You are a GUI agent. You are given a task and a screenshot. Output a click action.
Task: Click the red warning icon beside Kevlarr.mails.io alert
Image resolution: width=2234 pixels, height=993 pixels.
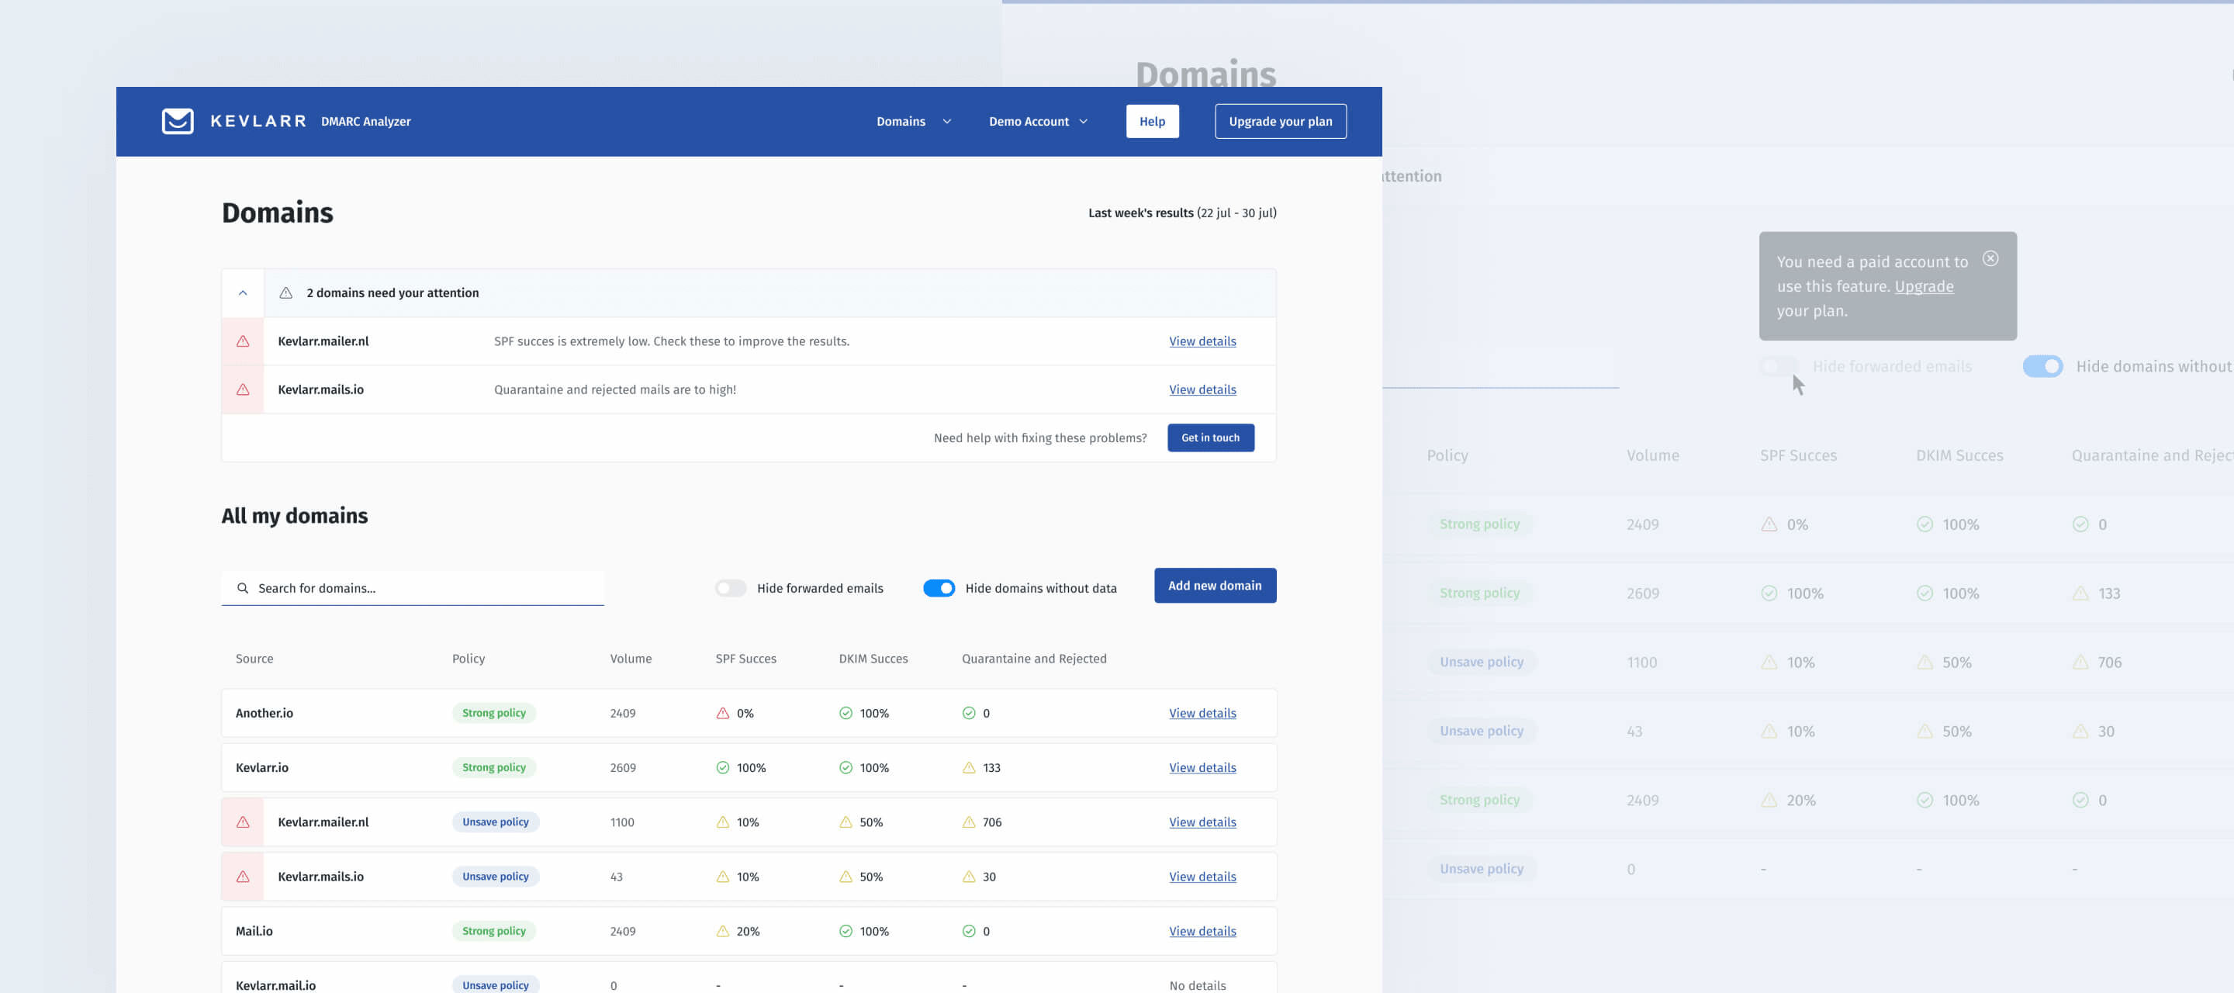tap(243, 390)
